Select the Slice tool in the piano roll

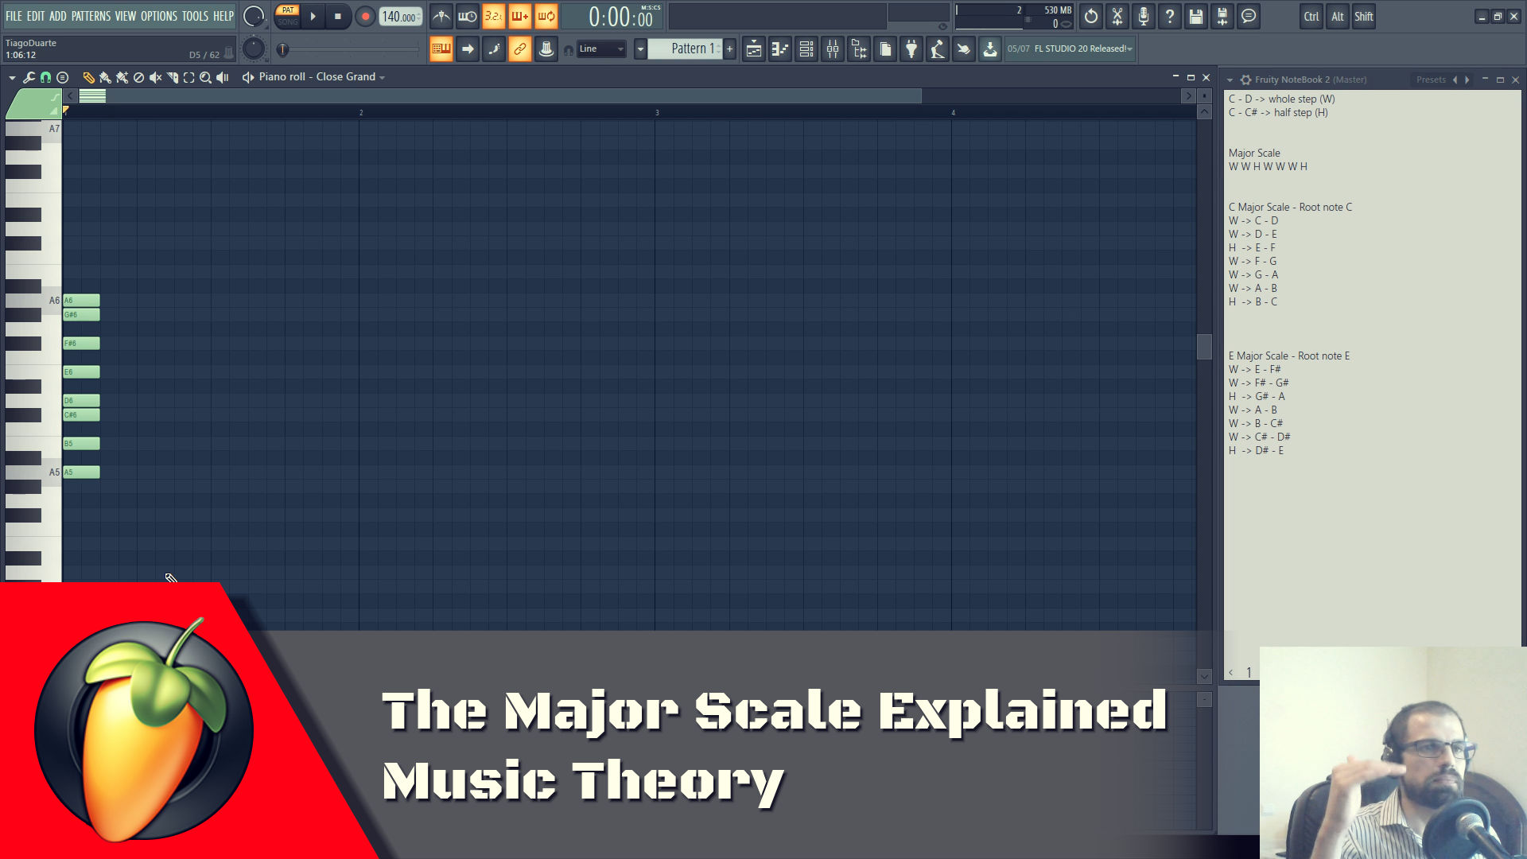click(x=173, y=77)
